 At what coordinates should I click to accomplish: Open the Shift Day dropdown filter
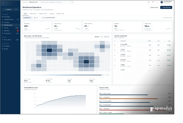point(49,18)
